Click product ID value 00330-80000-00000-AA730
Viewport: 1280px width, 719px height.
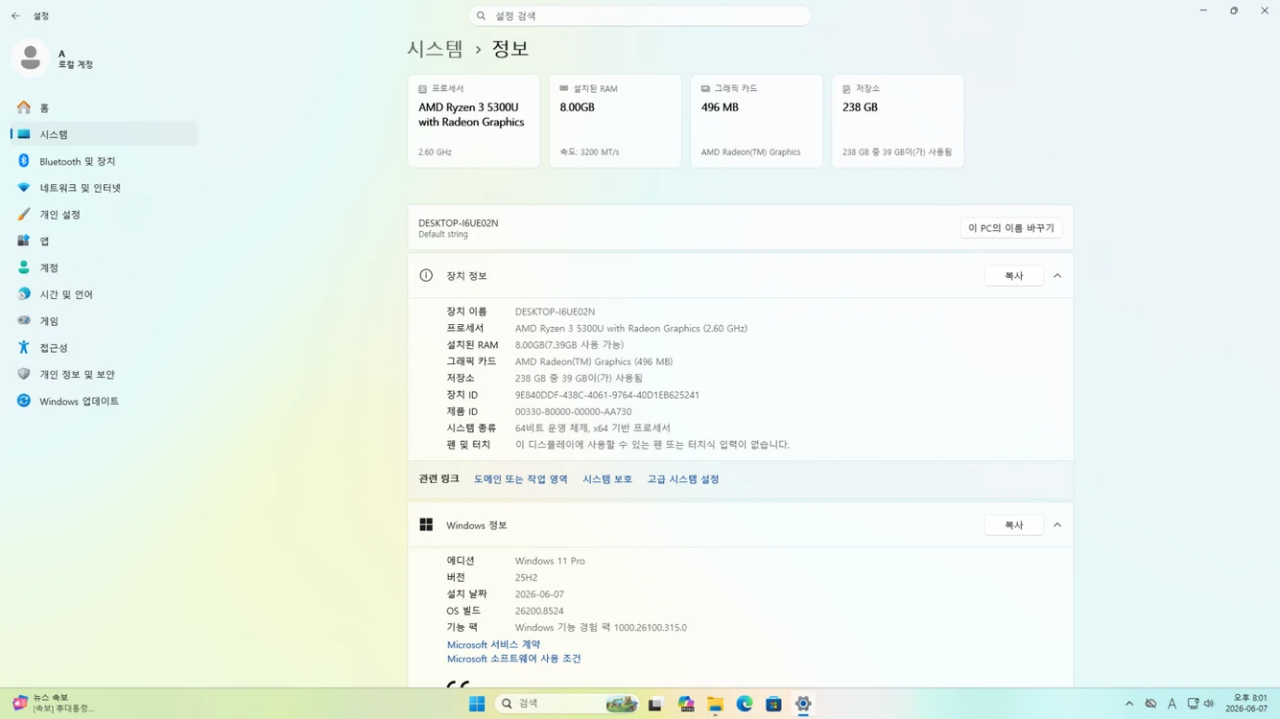point(573,412)
